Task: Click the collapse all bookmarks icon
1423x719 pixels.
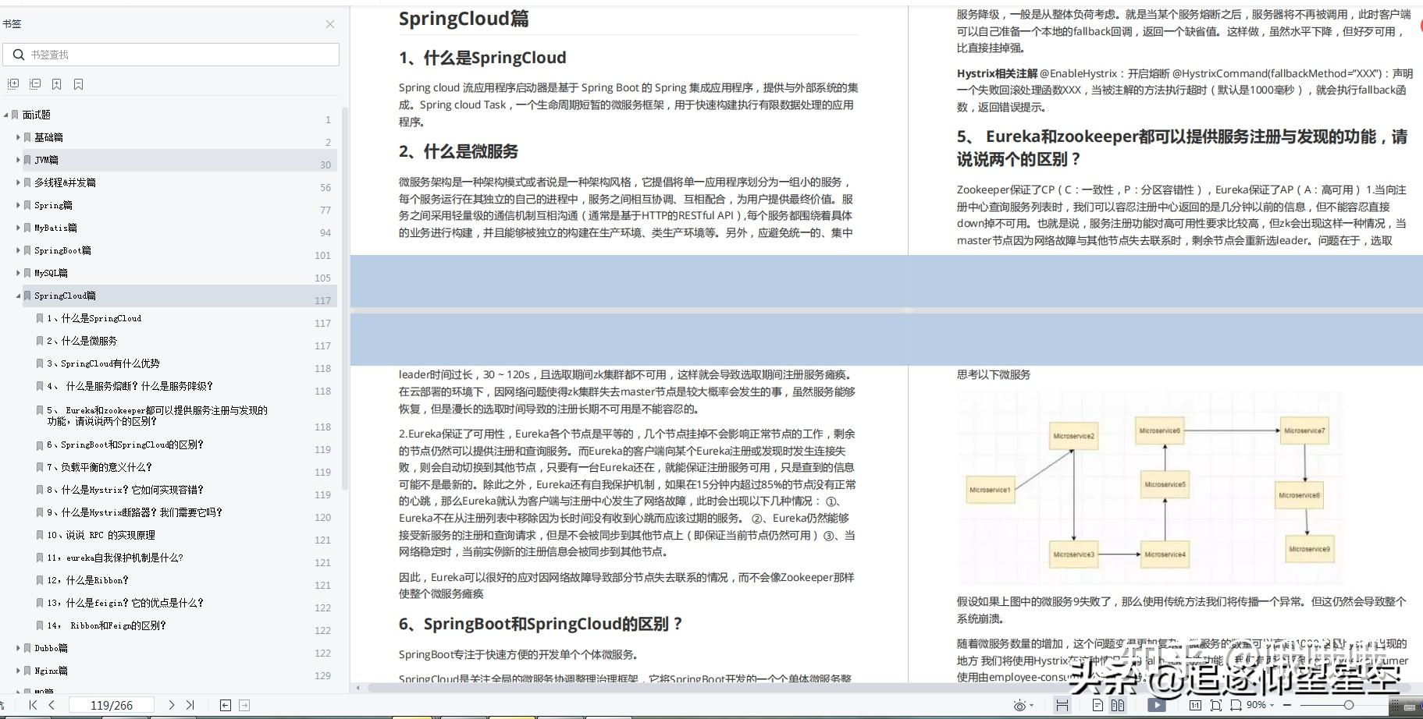Action: 35,83
